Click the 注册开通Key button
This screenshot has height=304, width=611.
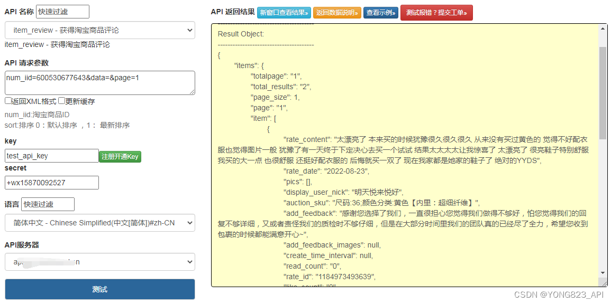pyautogui.click(x=120, y=157)
